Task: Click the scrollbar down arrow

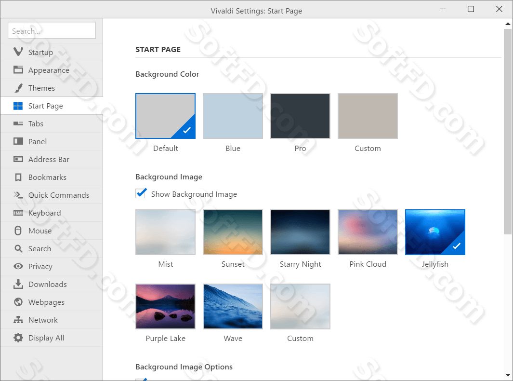Action: (508, 375)
